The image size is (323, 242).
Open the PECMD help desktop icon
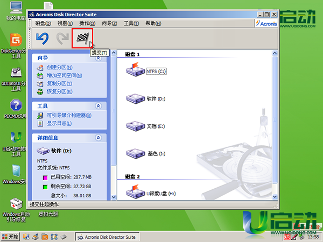[x=16, y=105]
